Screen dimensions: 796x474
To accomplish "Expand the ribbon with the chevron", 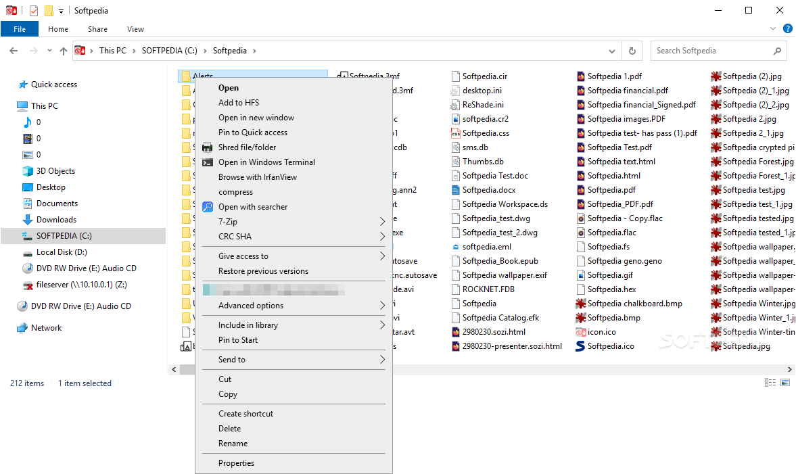I will [x=772, y=29].
